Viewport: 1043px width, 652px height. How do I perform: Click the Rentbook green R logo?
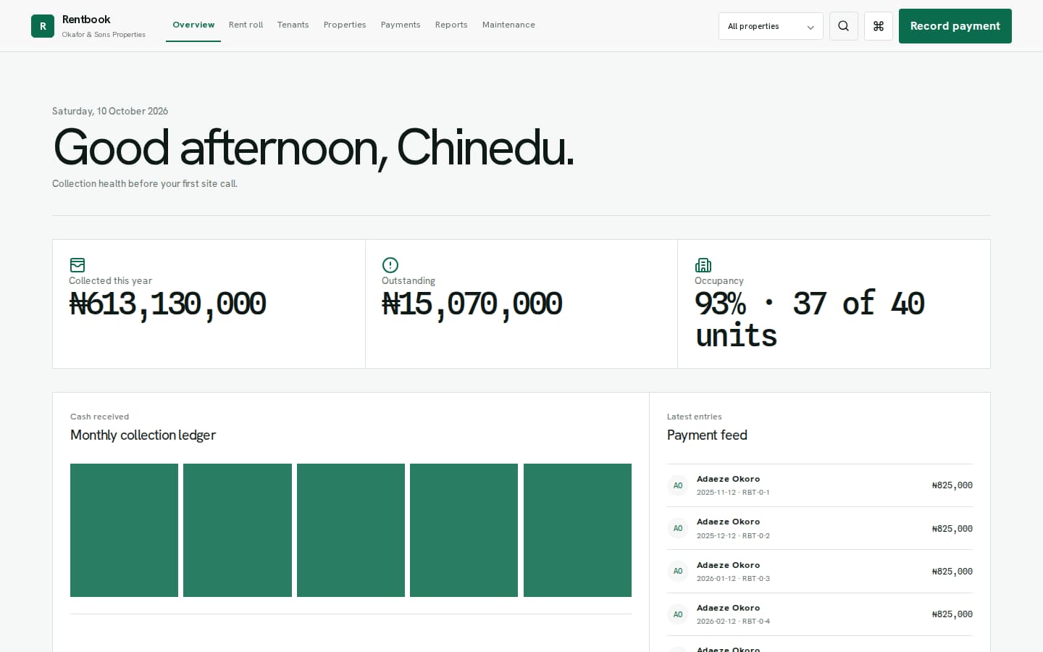click(43, 26)
